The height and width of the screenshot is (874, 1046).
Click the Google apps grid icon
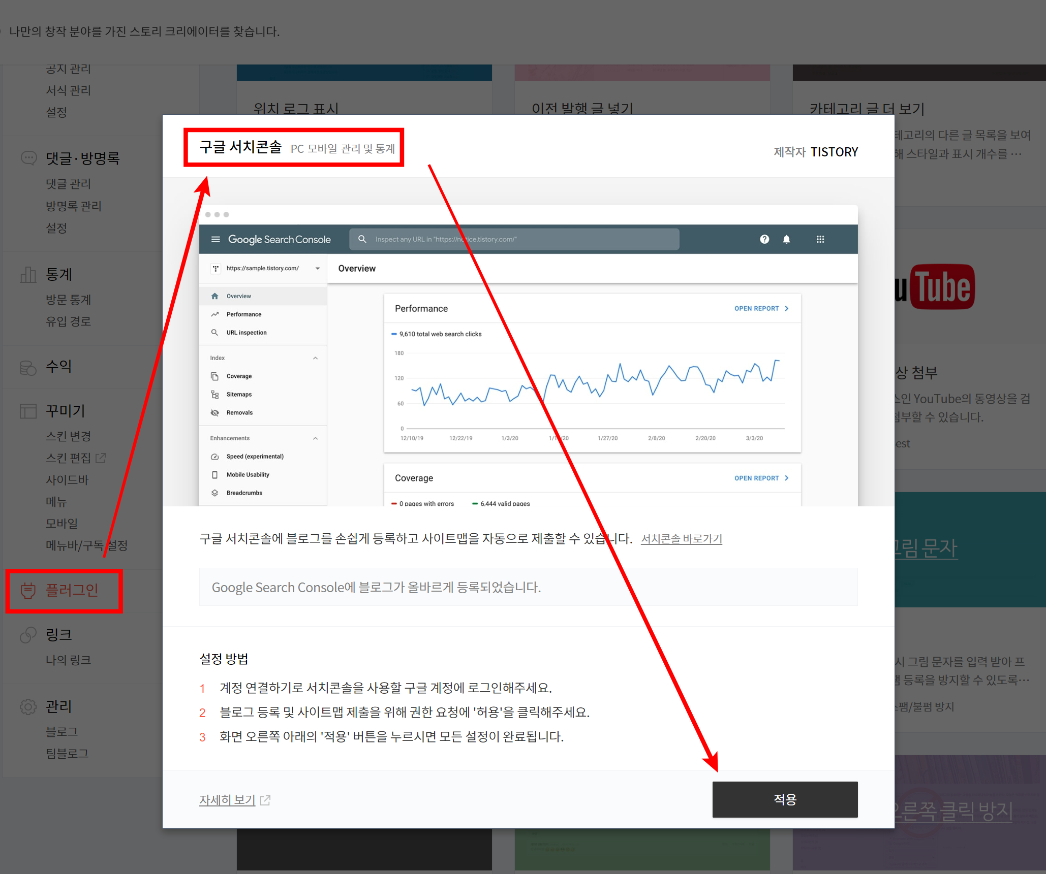click(x=820, y=239)
